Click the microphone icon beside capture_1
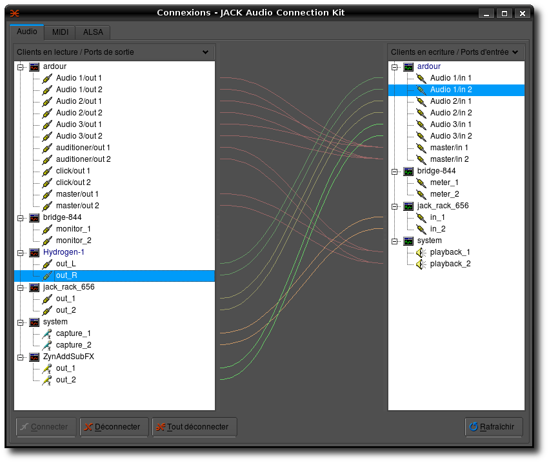This screenshot has width=549, height=463. click(47, 334)
